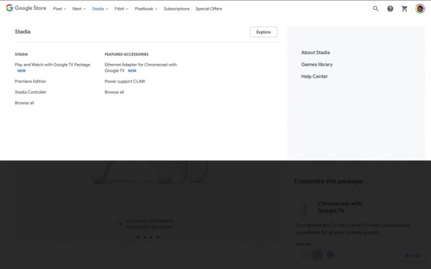The height and width of the screenshot is (269, 431).
Task: Open the Stadia Controller link
Action: 30,92
